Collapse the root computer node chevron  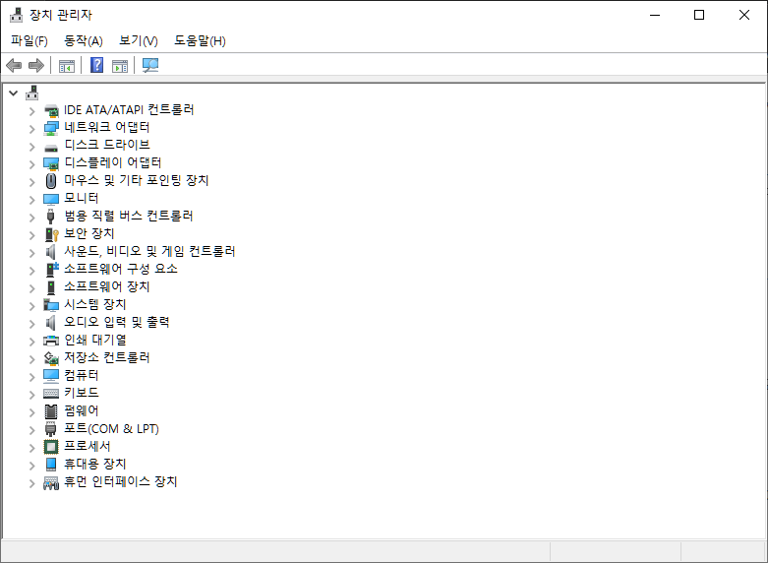13,93
